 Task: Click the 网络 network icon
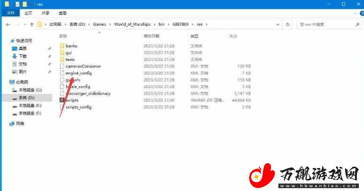12,124
